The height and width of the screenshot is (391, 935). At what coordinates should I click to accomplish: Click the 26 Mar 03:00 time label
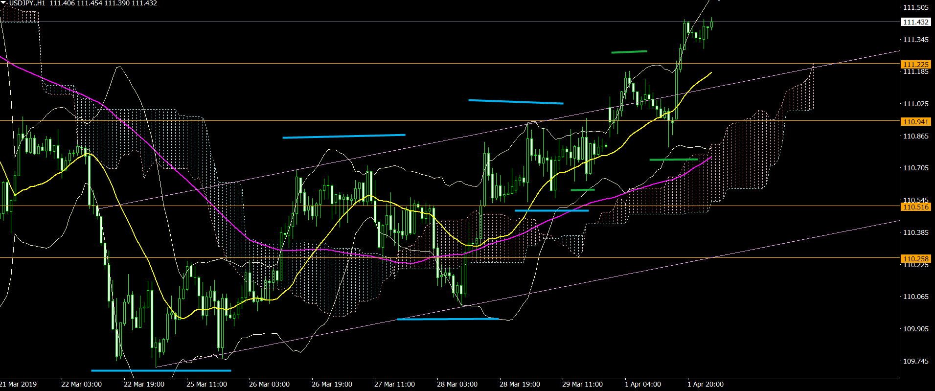[x=269, y=384]
